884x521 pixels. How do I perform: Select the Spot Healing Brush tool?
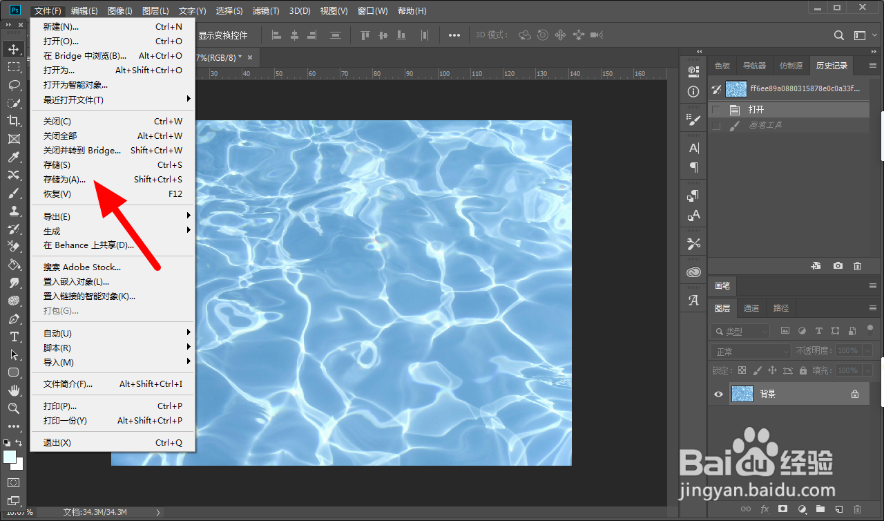pyautogui.click(x=13, y=175)
